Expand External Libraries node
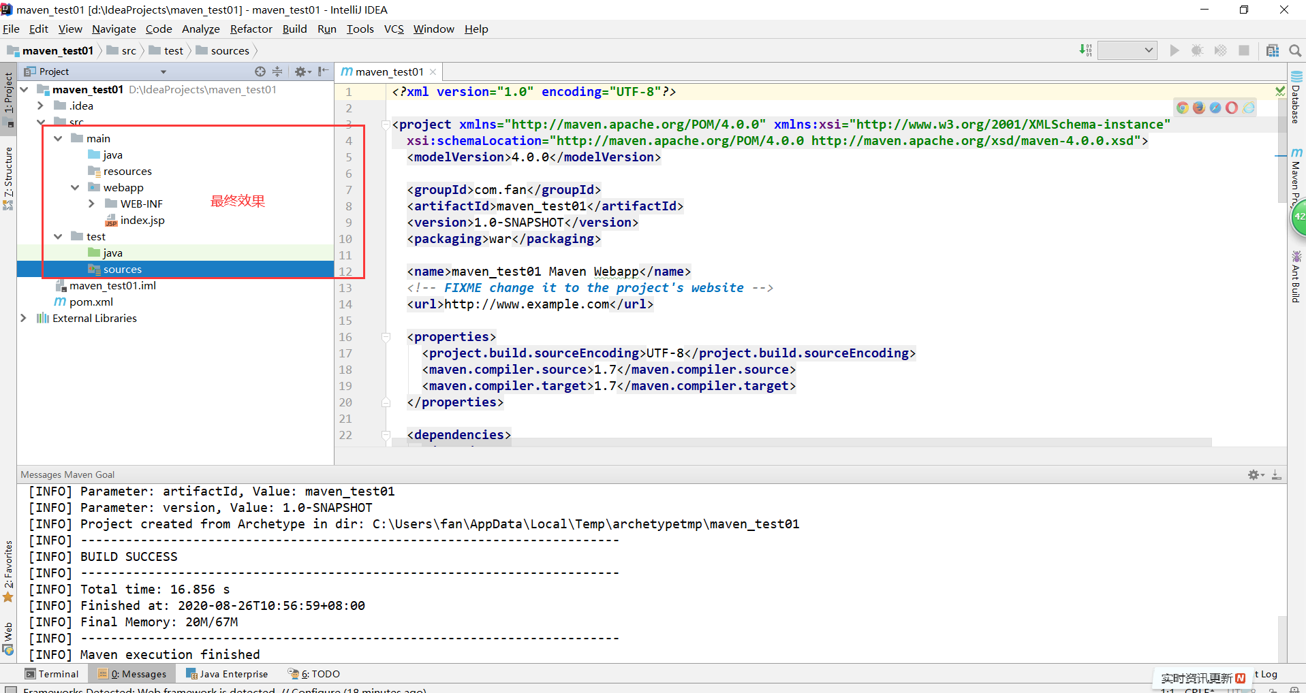The height and width of the screenshot is (693, 1306). click(25, 318)
